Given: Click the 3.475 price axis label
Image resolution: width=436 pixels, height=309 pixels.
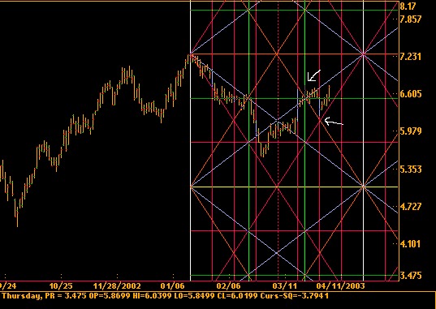Looking at the screenshot, I should 411,276.
